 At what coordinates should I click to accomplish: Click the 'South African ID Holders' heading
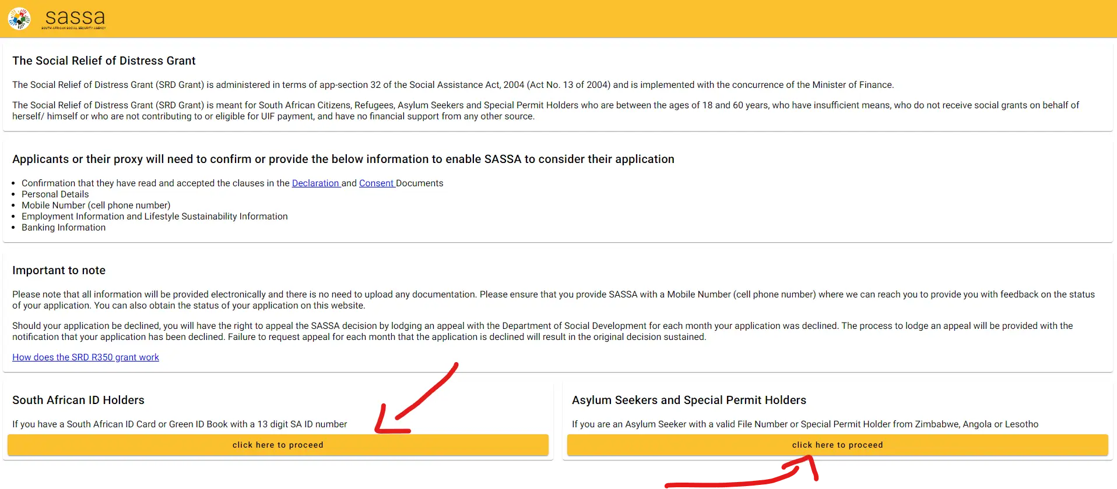[78, 400]
